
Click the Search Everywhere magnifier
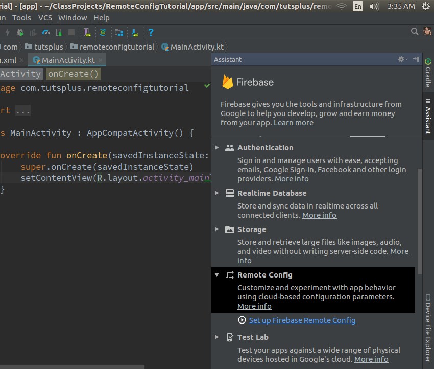(x=415, y=31)
